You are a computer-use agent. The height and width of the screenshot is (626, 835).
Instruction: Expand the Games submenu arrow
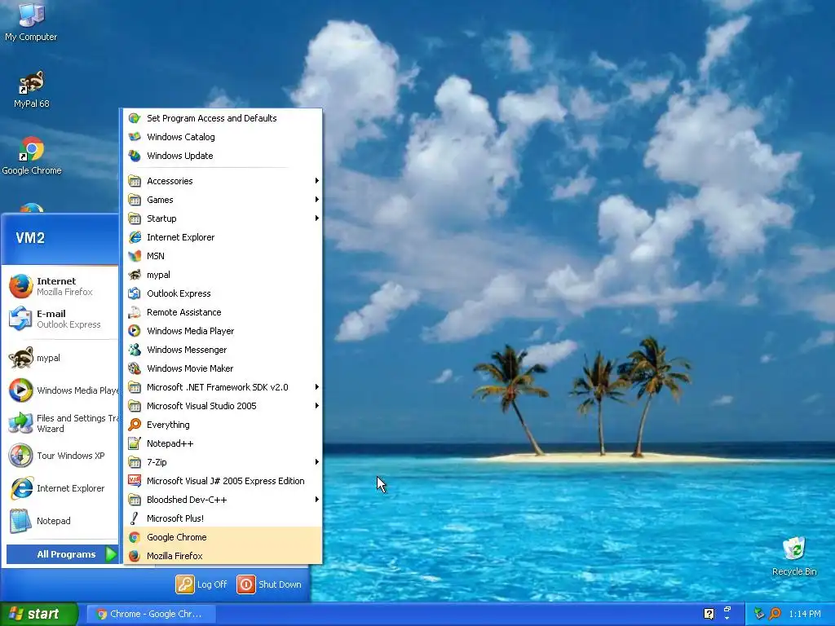(x=317, y=200)
